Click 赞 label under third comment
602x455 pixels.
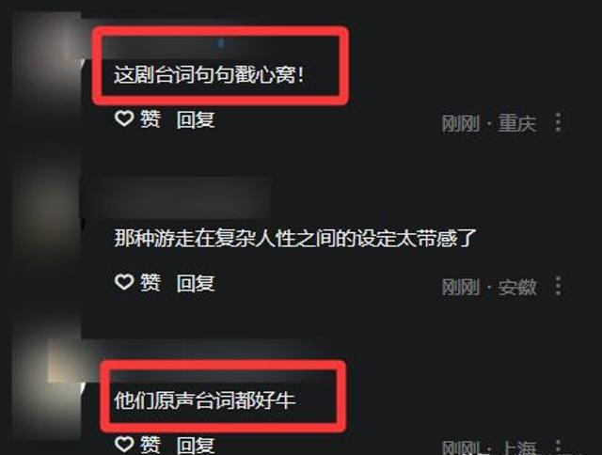pos(150,445)
